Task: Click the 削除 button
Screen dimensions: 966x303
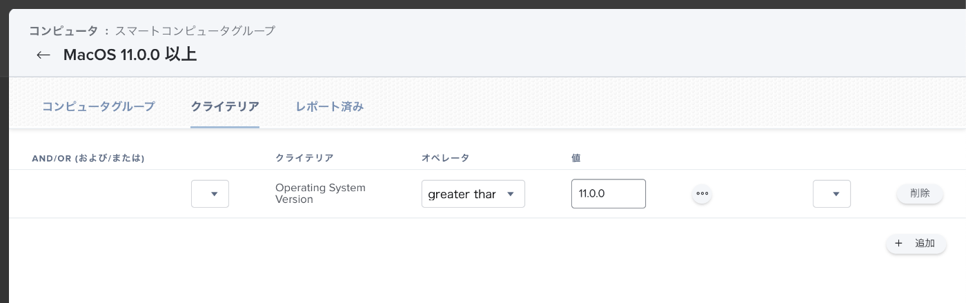Action: coord(920,193)
